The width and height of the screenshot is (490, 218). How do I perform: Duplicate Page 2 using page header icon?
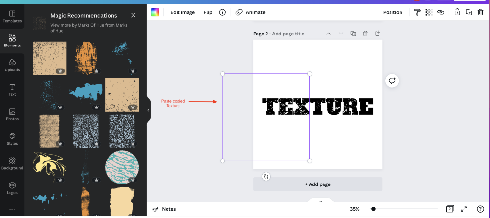(353, 34)
